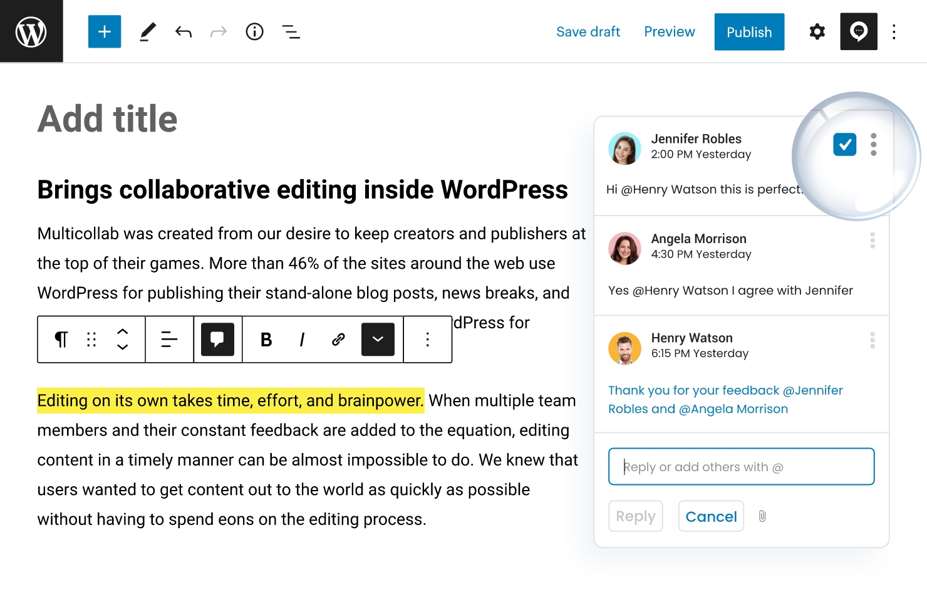Undo the last change
This screenshot has height=599, width=927.
click(x=183, y=31)
